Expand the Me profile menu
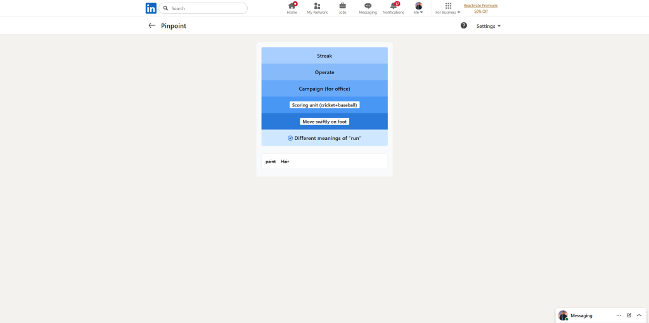 click(418, 8)
